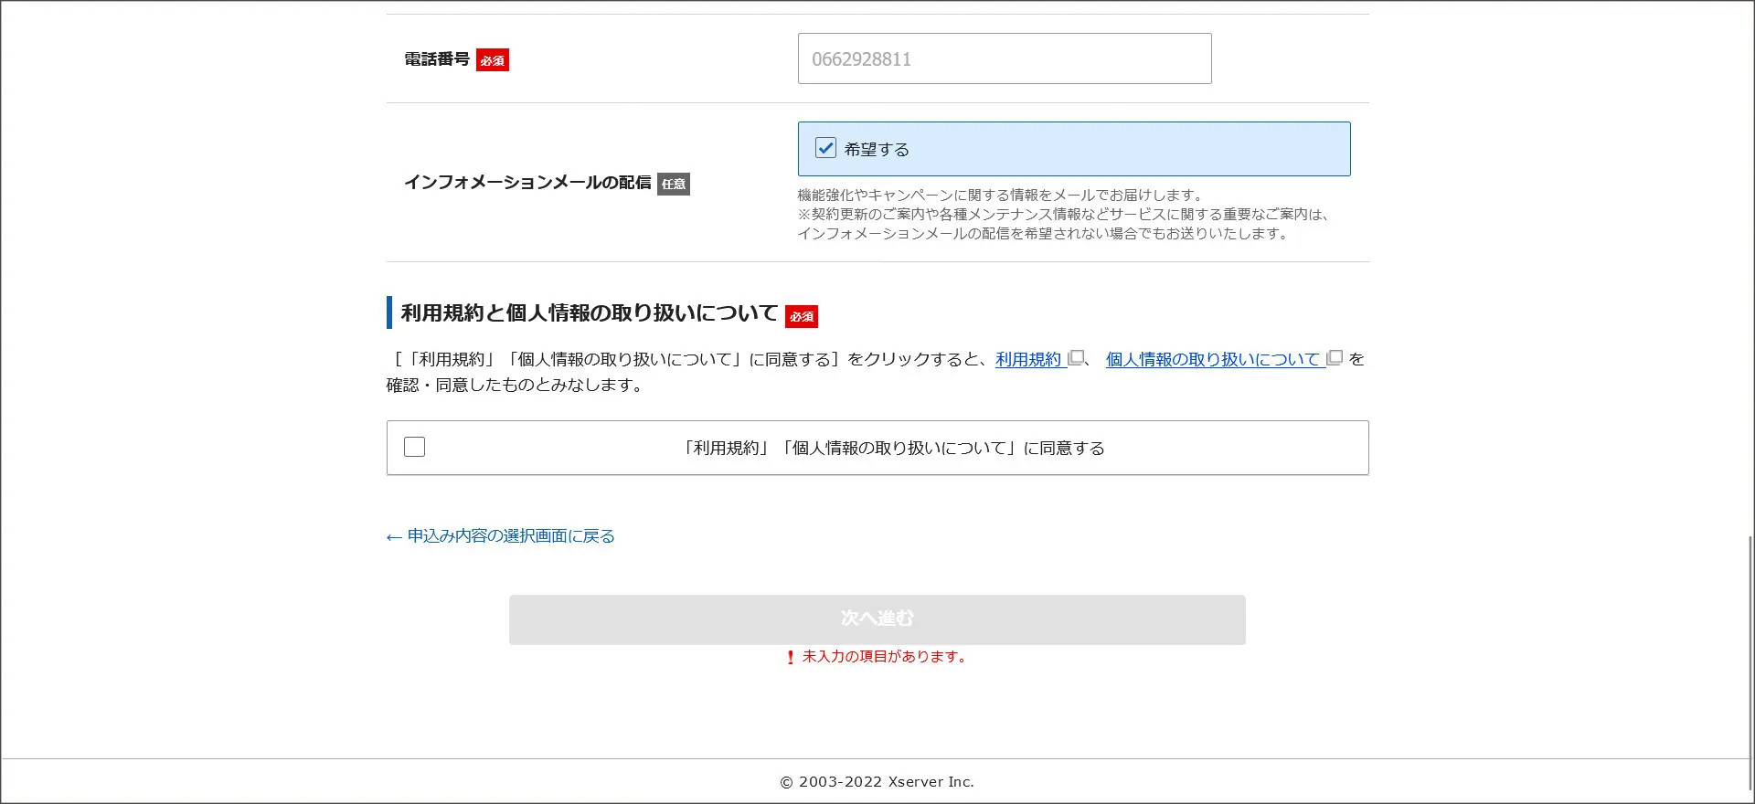This screenshot has height=804, width=1755.
Task: Click the インフォメーションメールの配信 label
Action: point(527,183)
